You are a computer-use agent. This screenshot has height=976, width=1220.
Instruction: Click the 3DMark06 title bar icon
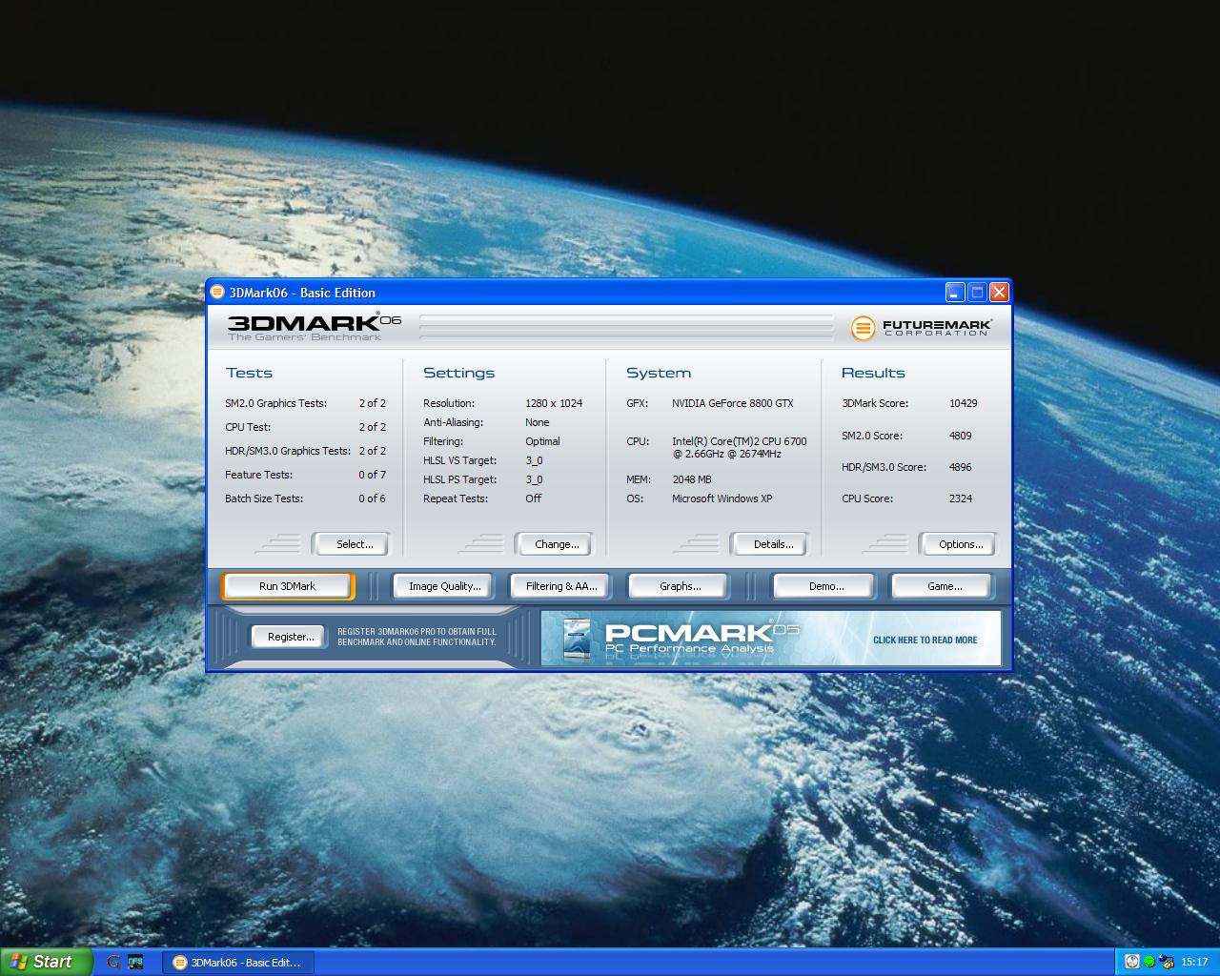tap(217, 292)
